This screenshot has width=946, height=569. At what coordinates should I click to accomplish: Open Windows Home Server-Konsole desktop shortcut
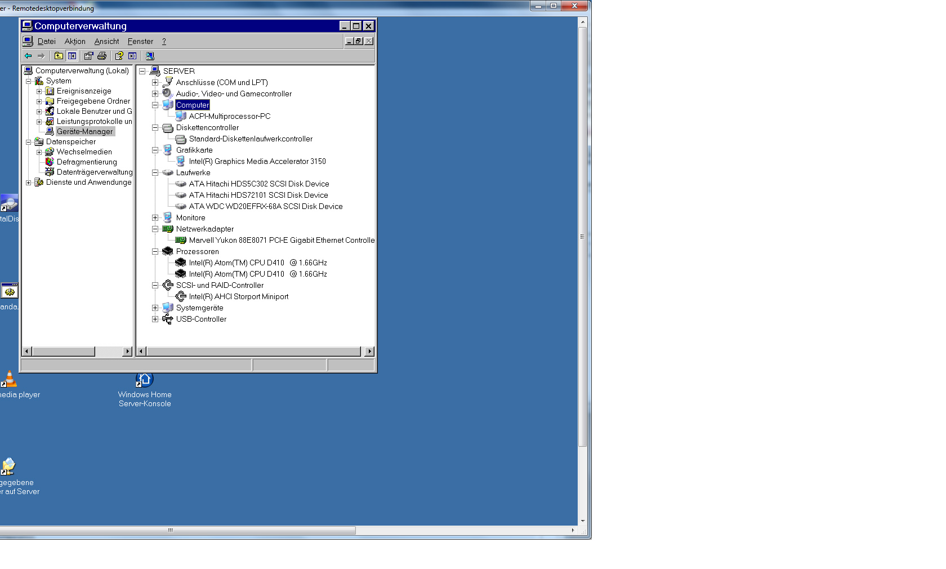pyautogui.click(x=145, y=390)
